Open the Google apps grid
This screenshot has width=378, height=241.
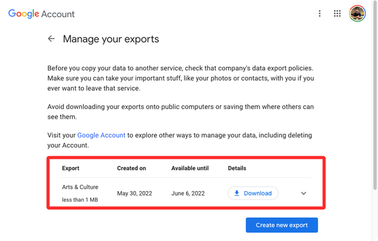[x=337, y=13]
